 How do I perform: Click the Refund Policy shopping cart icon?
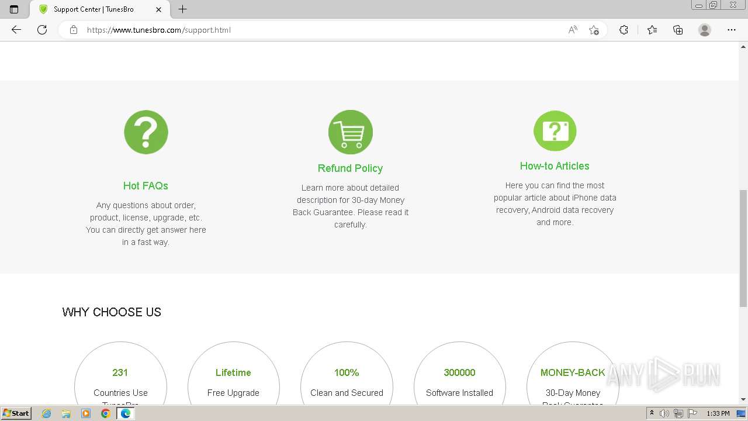tap(351, 132)
